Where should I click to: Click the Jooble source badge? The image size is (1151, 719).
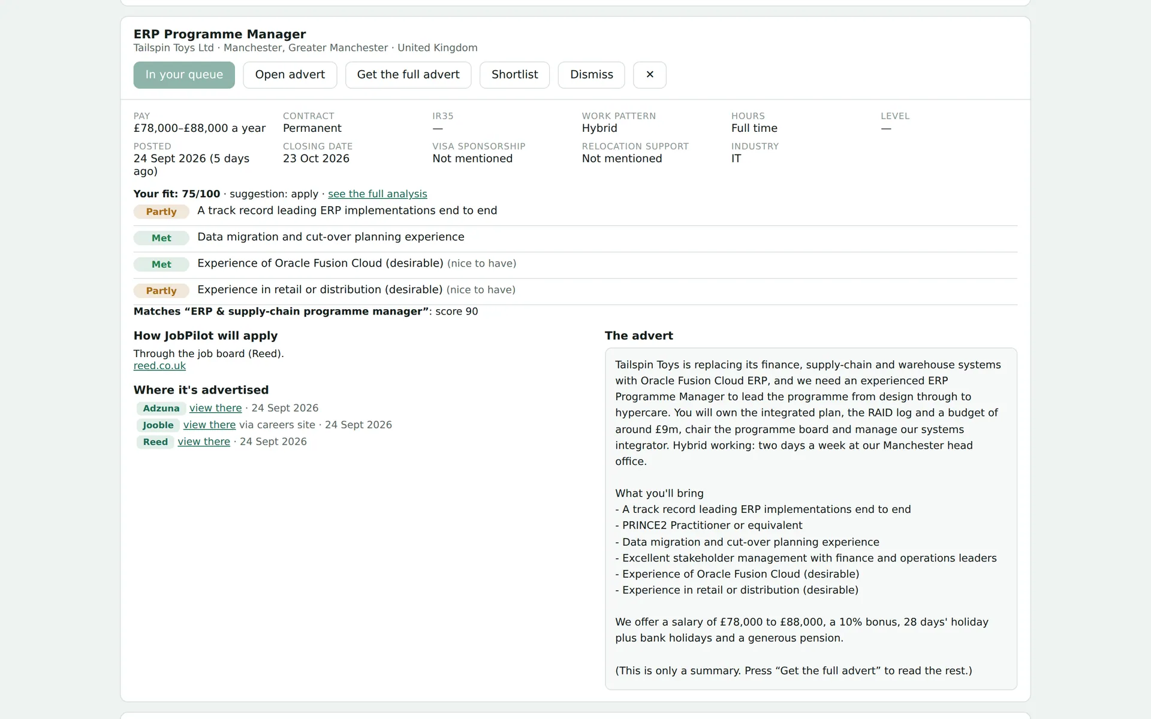click(158, 425)
